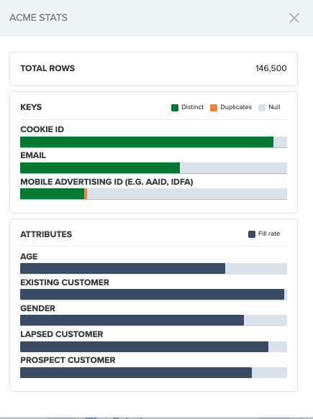The image size is (313, 419).
Task: Click the Fill rate legend text
Action: 269,234
